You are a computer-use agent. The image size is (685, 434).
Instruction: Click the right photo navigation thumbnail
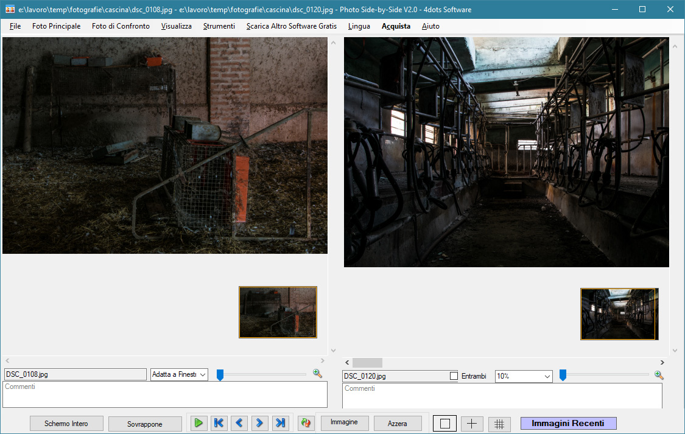coord(619,313)
